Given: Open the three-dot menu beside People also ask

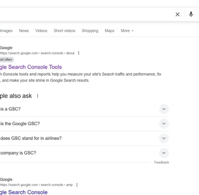Looking at the screenshot, I should [38, 96].
